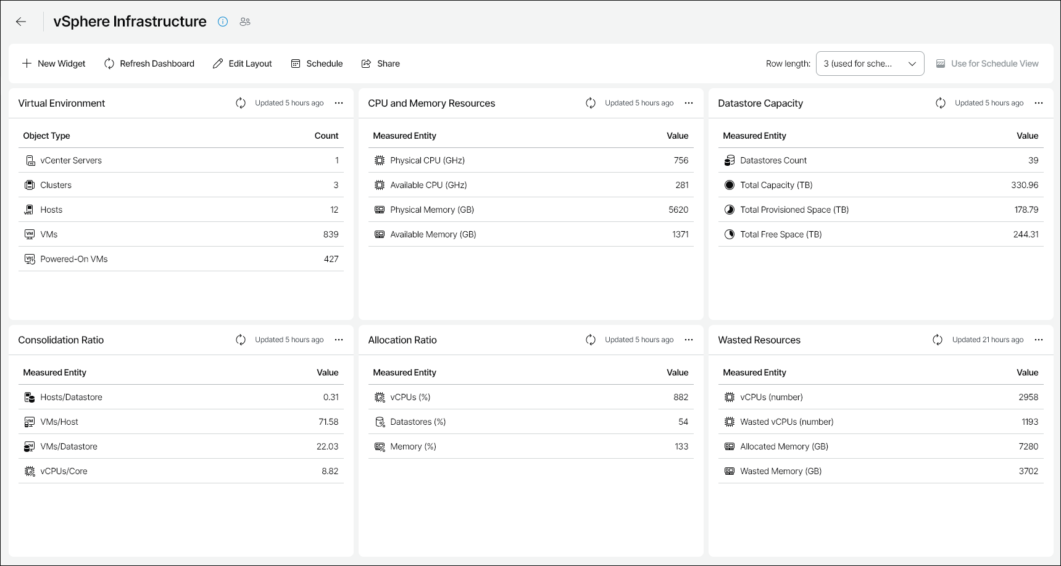Click the Datastores Count icon
This screenshot has height=566, width=1061.
pos(730,160)
